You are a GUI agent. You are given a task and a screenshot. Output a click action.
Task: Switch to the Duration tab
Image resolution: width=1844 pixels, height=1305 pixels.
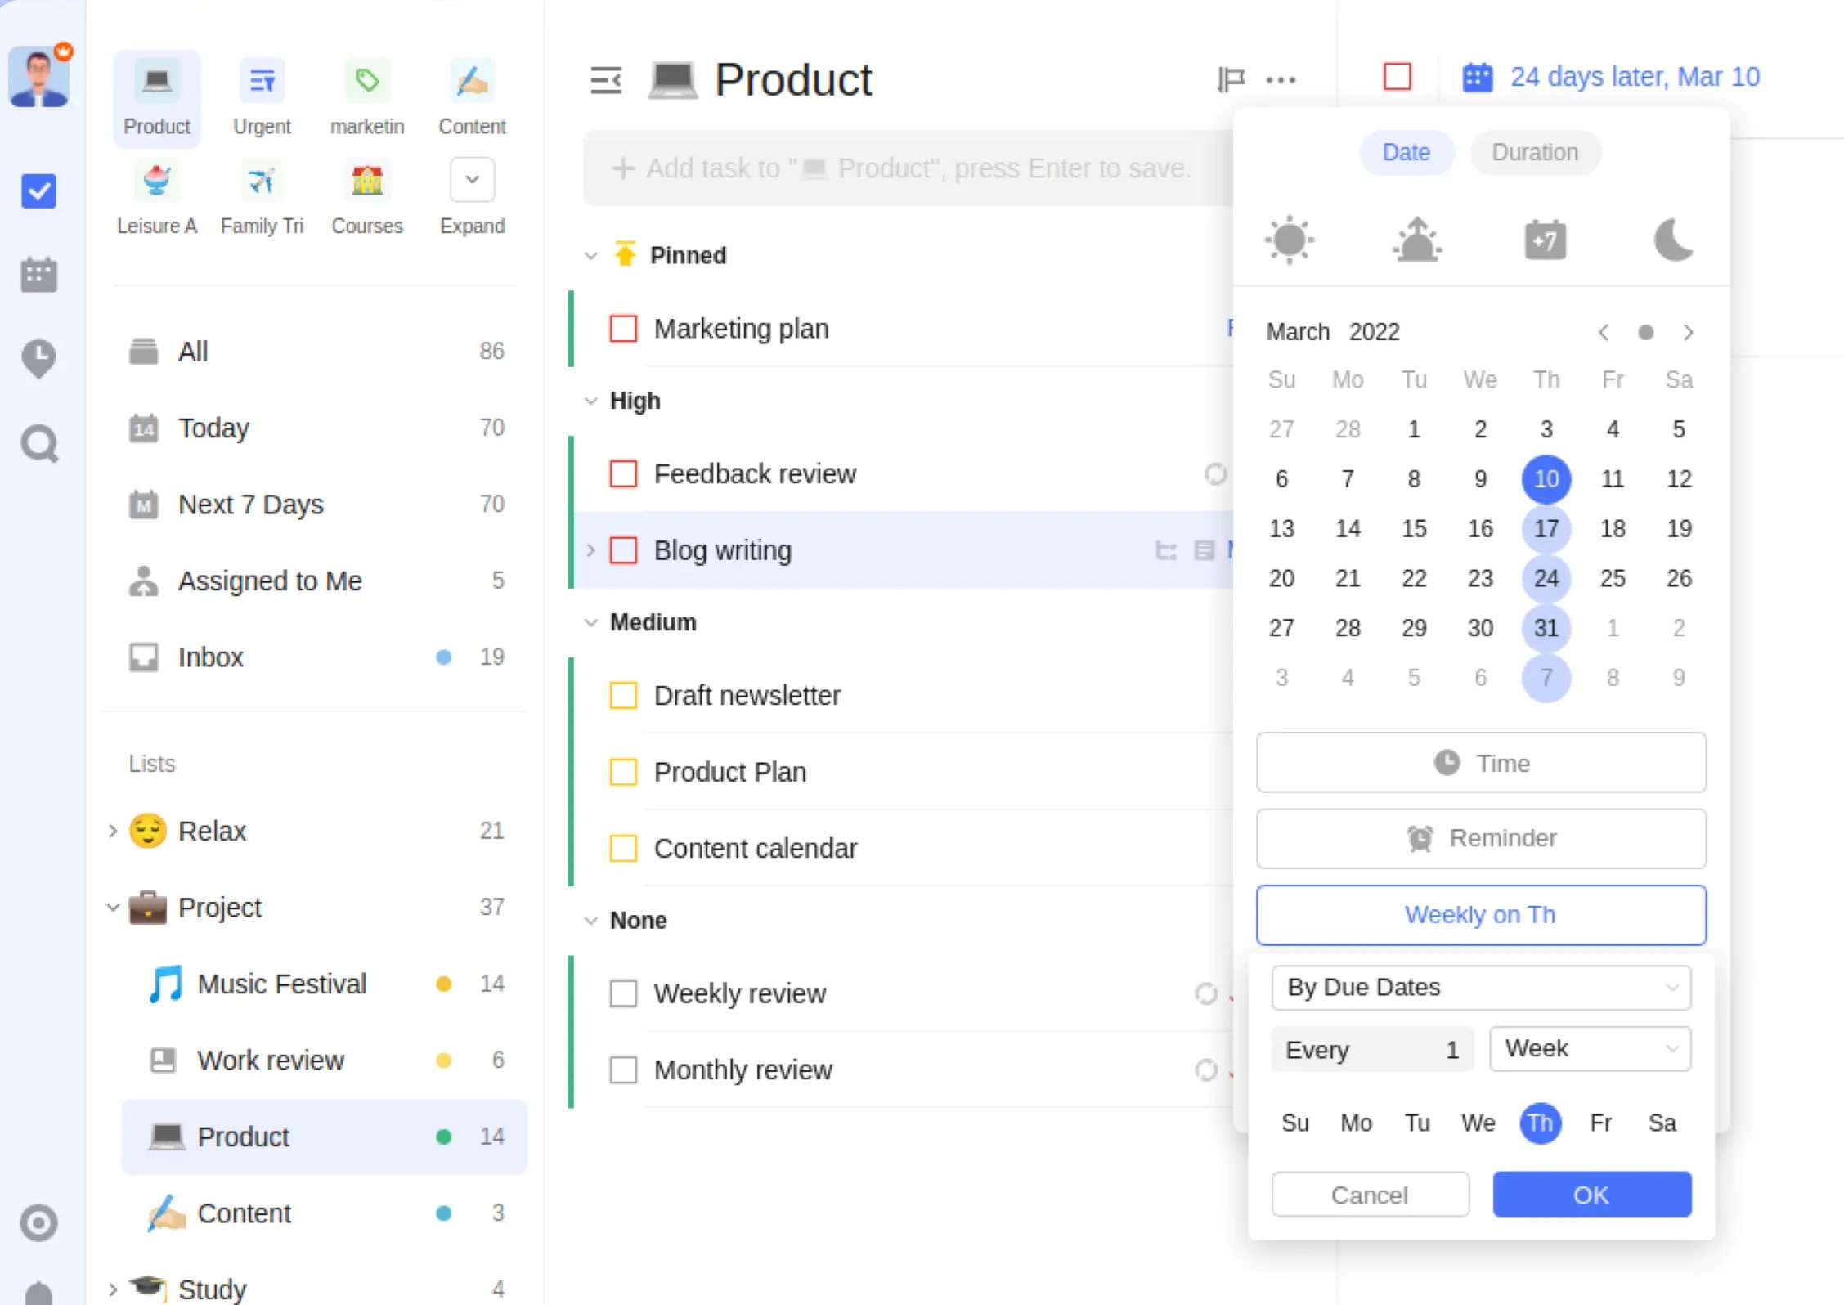tap(1535, 153)
